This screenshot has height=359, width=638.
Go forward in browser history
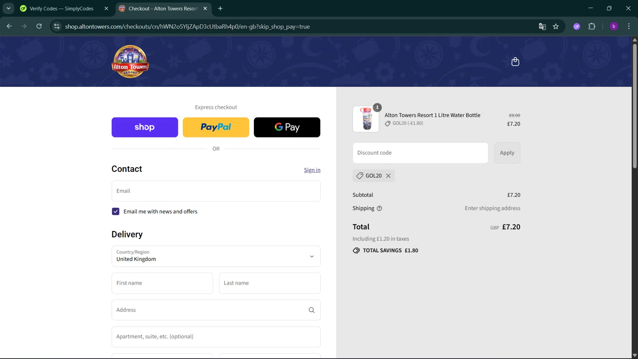(24, 26)
